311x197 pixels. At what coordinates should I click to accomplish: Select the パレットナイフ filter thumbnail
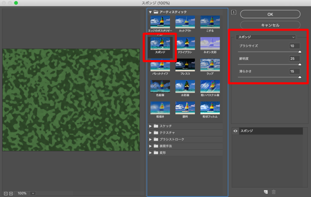coord(160,65)
